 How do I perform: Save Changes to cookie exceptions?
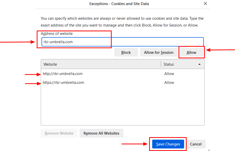[168, 144]
